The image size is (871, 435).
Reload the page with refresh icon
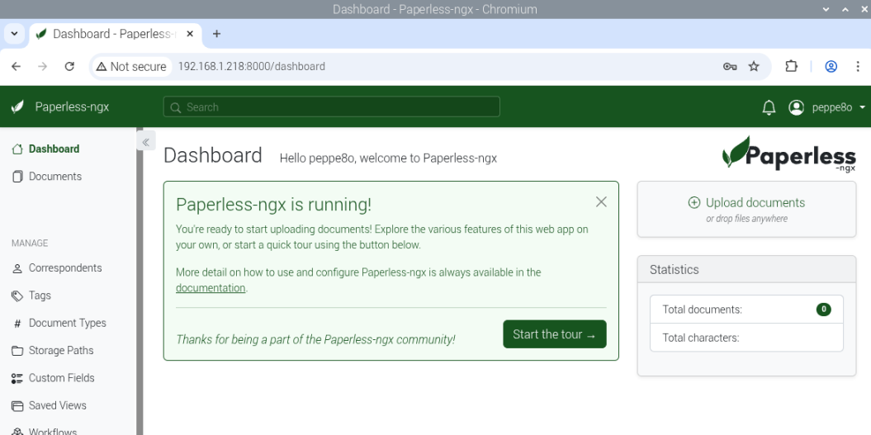tap(69, 67)
